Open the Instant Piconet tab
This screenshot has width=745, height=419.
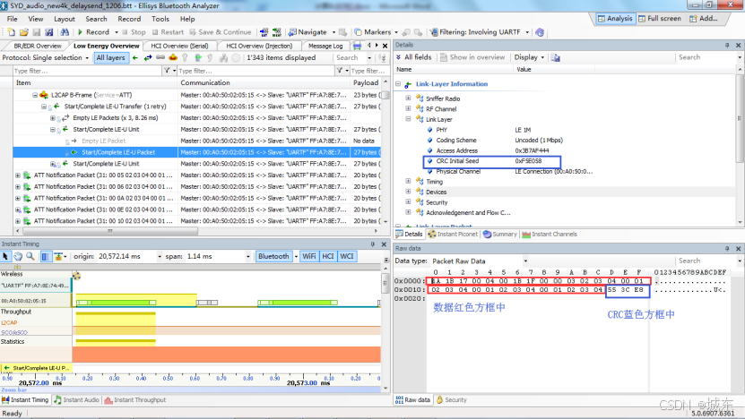(453, 234)
